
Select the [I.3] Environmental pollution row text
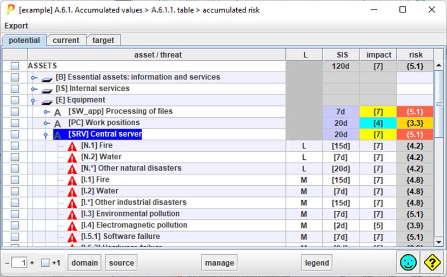130,213
